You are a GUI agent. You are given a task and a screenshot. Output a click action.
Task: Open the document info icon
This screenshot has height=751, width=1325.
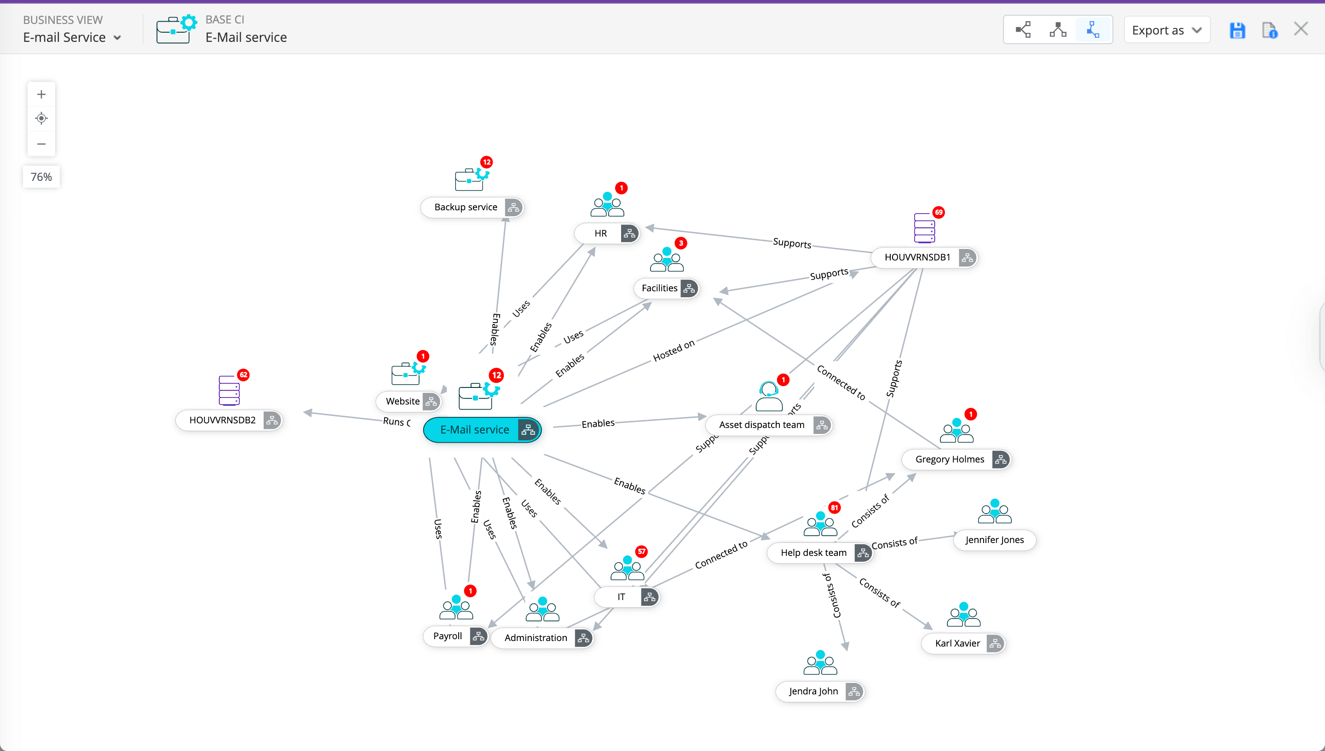[1269, 30]
